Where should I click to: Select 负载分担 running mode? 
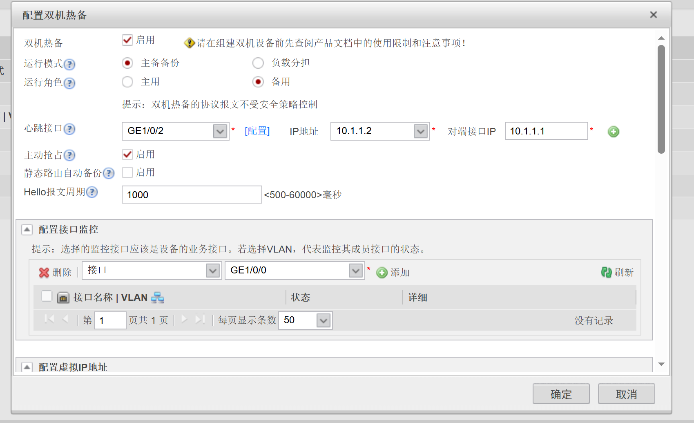(x=258, y=63)
